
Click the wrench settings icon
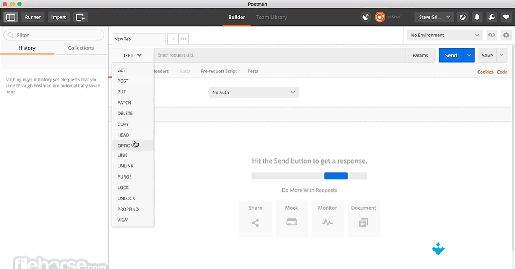pos(492,17)
